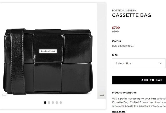Jump to the fifth carousel dot
The width and height of the screenshot is (166, 113).
click(x=61, y=102)
